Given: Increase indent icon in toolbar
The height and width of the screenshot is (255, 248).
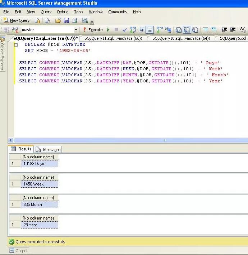Looking at the screenshot, I should coord(233,30).
